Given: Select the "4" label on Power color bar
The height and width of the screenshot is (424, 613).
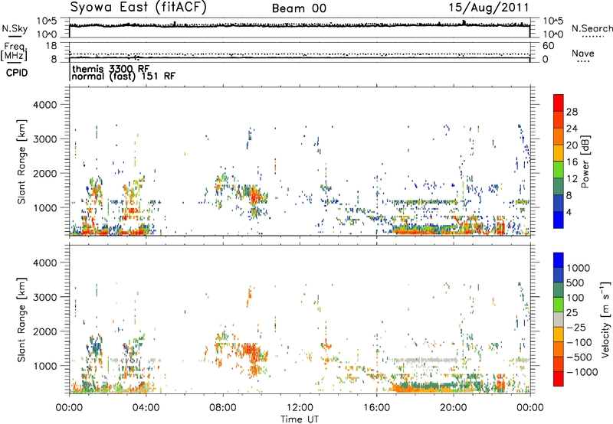Looking at the screenshot, I should 569,212.
